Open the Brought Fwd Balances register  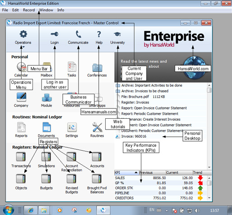point(97,179)
